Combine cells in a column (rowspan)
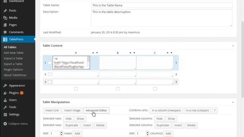The image size is (244, 137). pos(166,110)
